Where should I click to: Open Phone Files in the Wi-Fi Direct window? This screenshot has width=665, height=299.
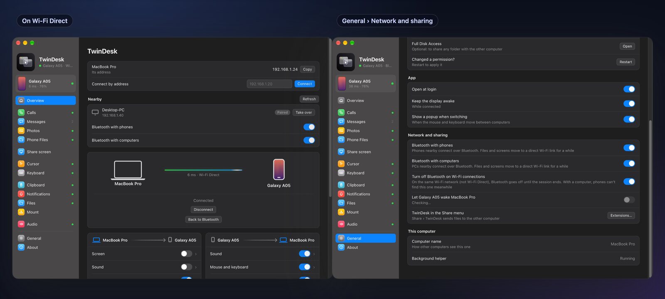coord(46,140)
